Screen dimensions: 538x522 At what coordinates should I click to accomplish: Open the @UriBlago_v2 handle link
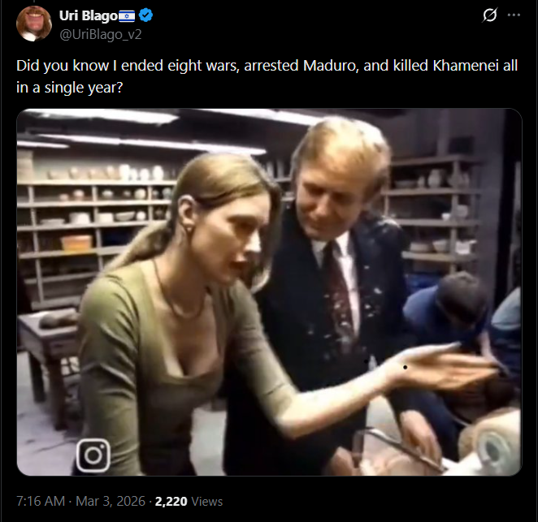pos(101,35)
